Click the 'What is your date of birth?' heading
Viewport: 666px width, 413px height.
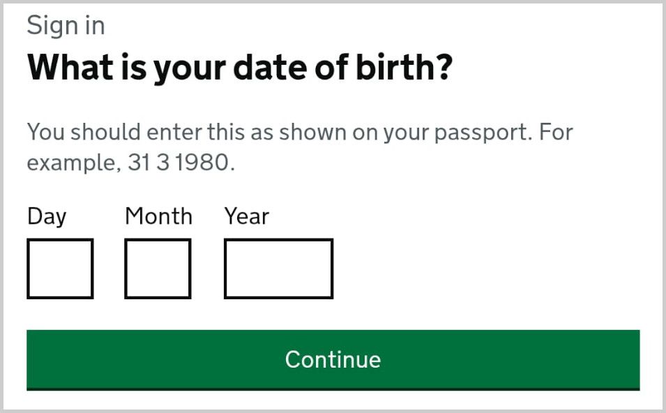point(240,68)
